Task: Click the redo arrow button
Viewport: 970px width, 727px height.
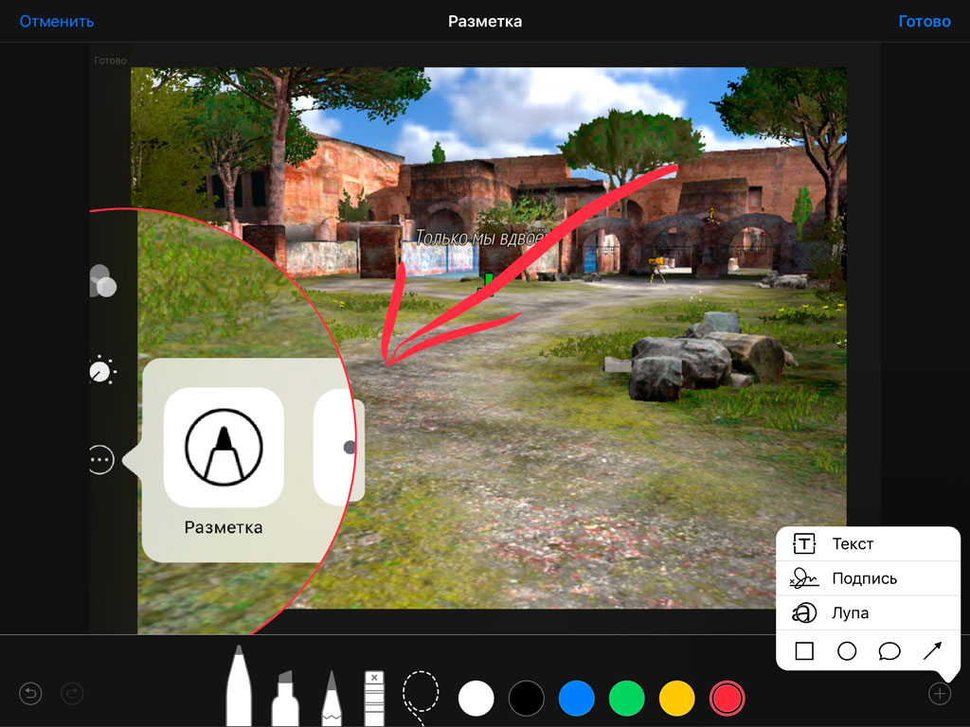Action: tap(72, 695)
